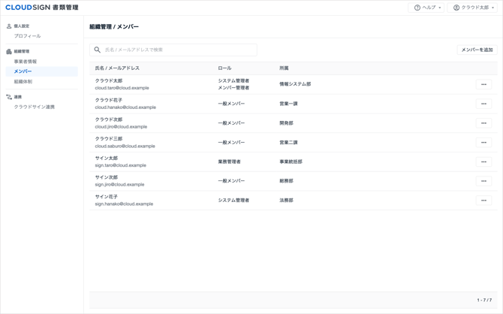Click the name サイン花子
Image resolution: width=503 pixels, height=314 pixels.
(106, 197)
